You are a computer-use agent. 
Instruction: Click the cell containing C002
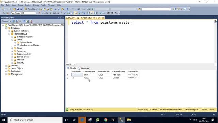pos(105,78)
